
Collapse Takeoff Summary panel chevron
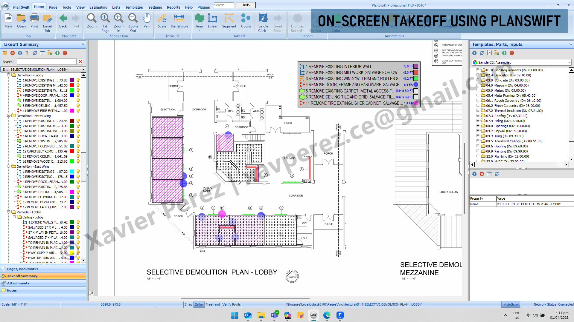point(83,44)
